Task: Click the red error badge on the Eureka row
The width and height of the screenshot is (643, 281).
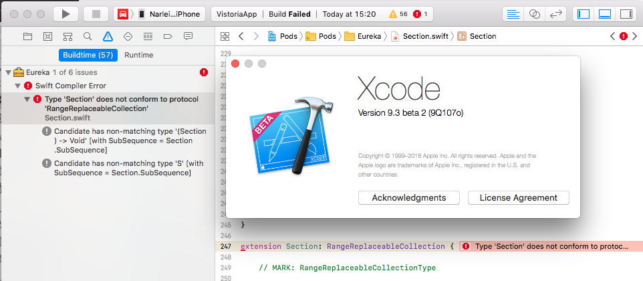Action: pos(204,73)
